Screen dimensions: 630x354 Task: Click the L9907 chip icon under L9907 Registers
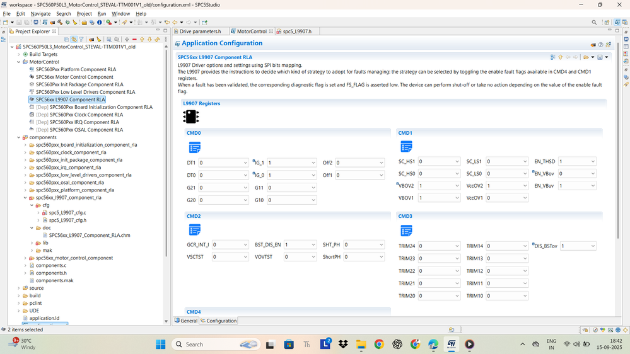[x=191, y=117]
